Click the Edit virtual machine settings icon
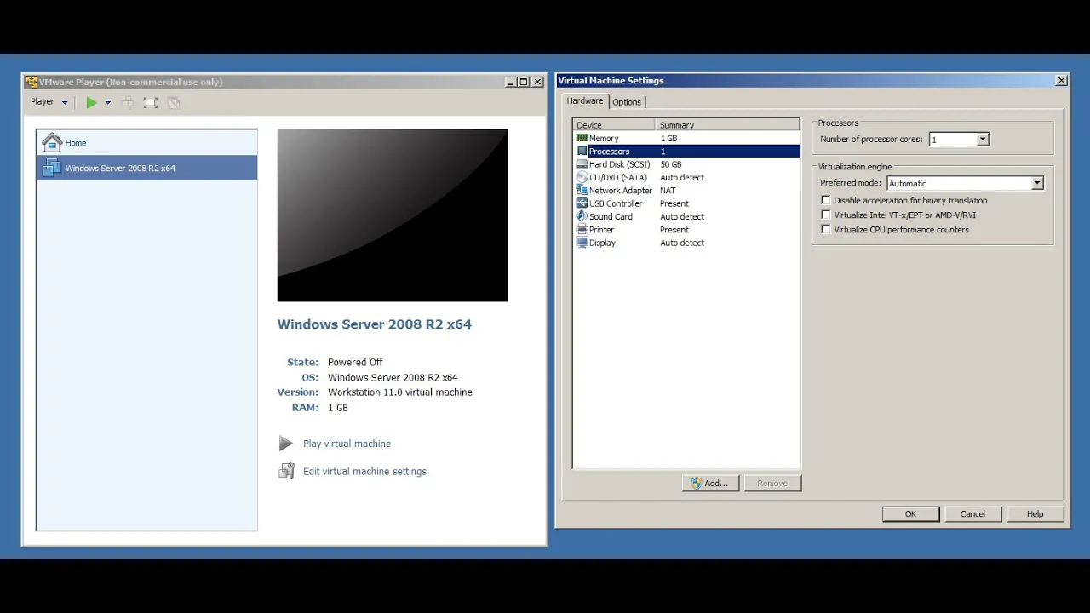This screenshot has height=613, width=1090. pyautogui.click(x=286, y=471)
